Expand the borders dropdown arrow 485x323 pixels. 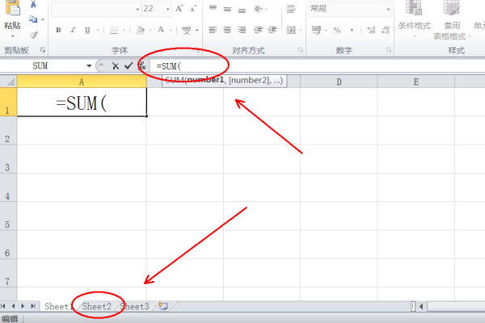[124, 31]
